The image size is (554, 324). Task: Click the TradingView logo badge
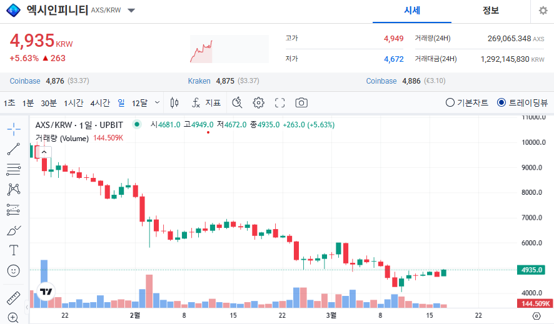pyautogui.click(x=46, y=291)
